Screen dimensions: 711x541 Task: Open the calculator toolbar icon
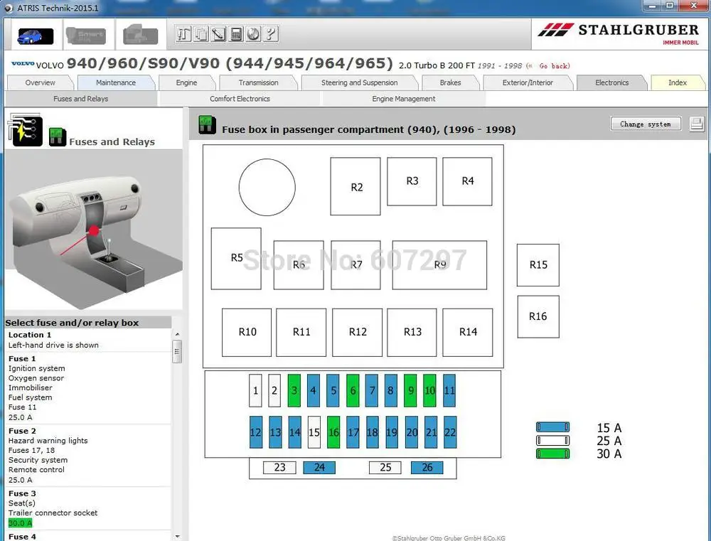236,34
